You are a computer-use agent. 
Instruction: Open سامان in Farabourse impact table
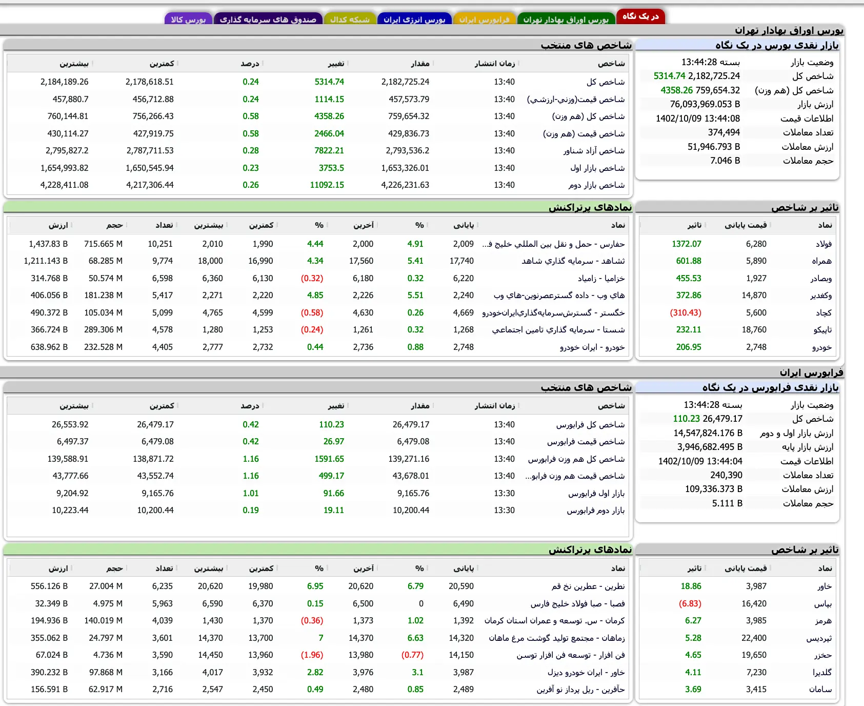click(820, 690)
